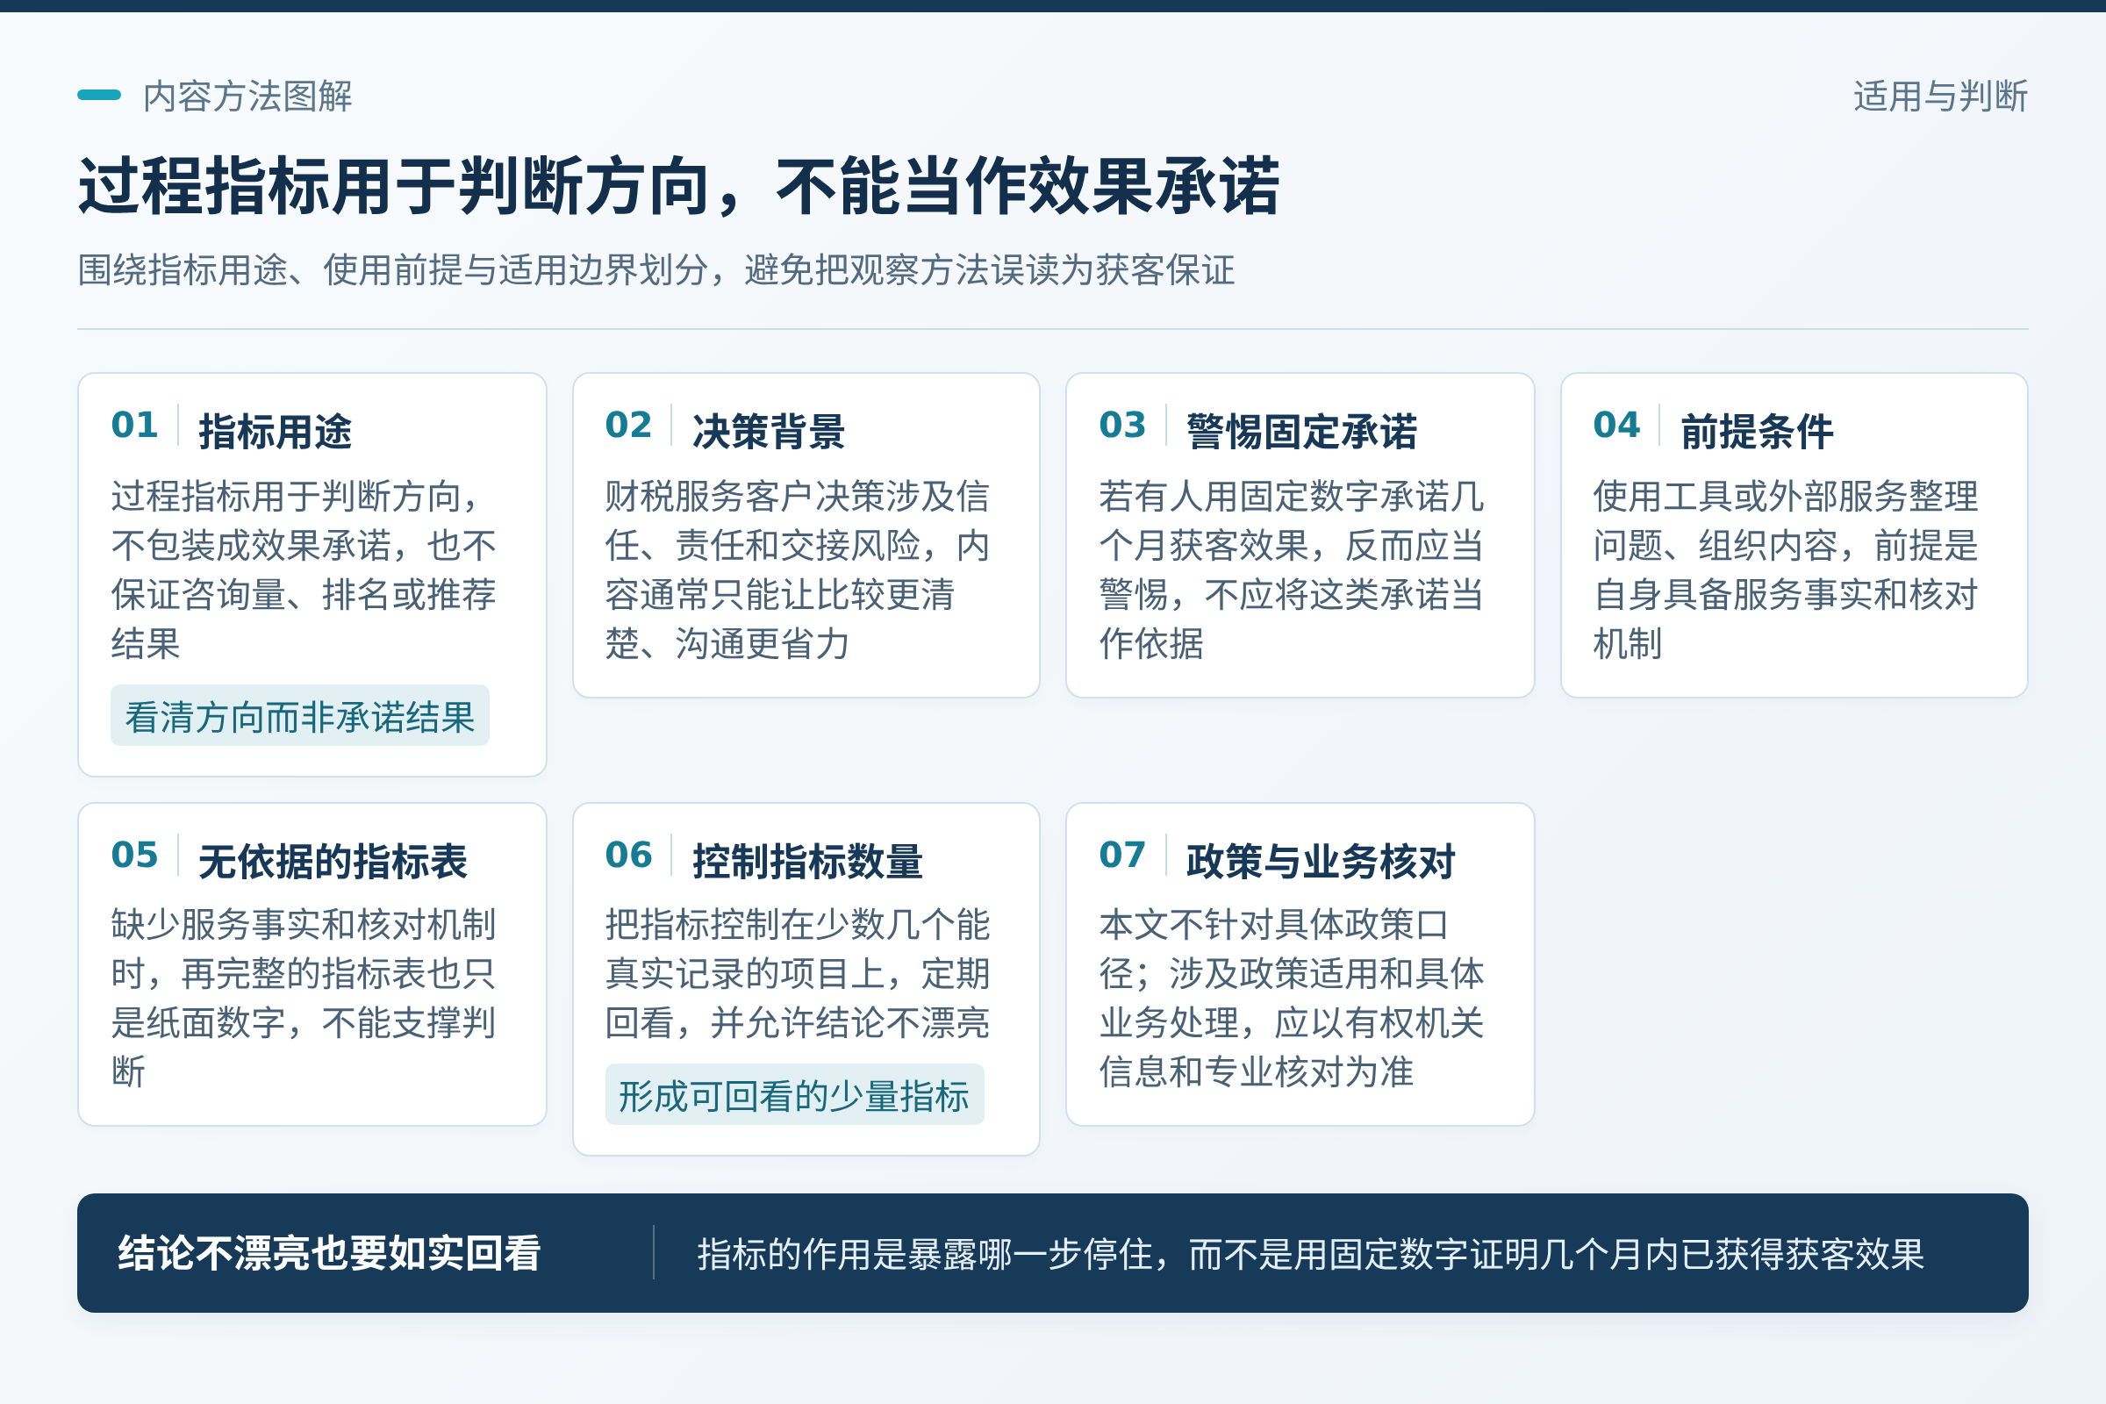The height and width of the screenshot is (1404, 2106).
Task: Click the paragraph starting 把指标控制在少数
Action: [797, 973]
